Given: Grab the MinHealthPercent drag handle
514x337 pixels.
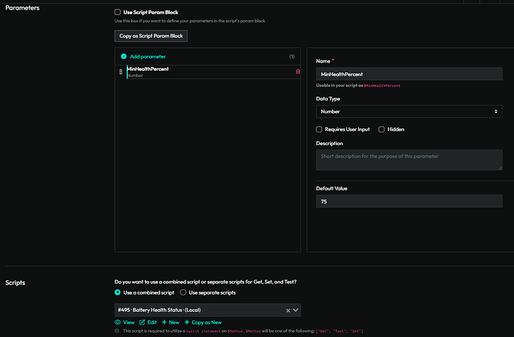Looking at the screenshot, I should pyautogui.click(x=121, y=71).
